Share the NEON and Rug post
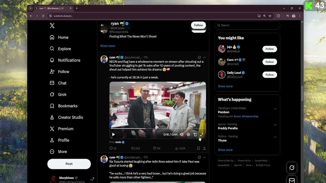The height and width of the screenshot is (183, 326). (x=204, y=148)
